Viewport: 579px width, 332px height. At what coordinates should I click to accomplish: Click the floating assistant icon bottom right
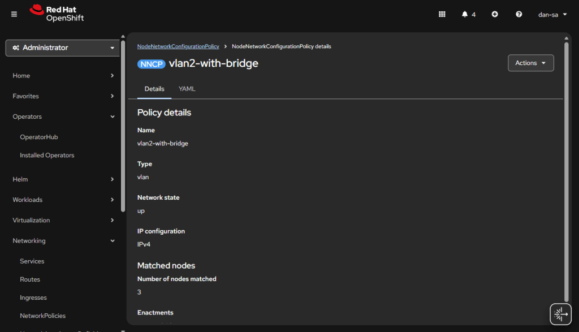pos(560,314)
